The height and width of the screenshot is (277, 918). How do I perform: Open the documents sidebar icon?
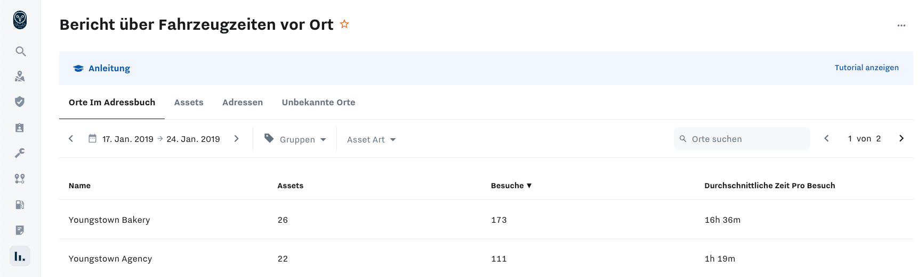click(20, 230)
